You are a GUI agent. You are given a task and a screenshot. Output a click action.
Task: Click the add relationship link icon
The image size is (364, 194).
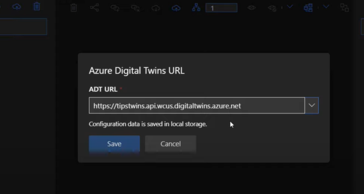(x=115, y=8)
